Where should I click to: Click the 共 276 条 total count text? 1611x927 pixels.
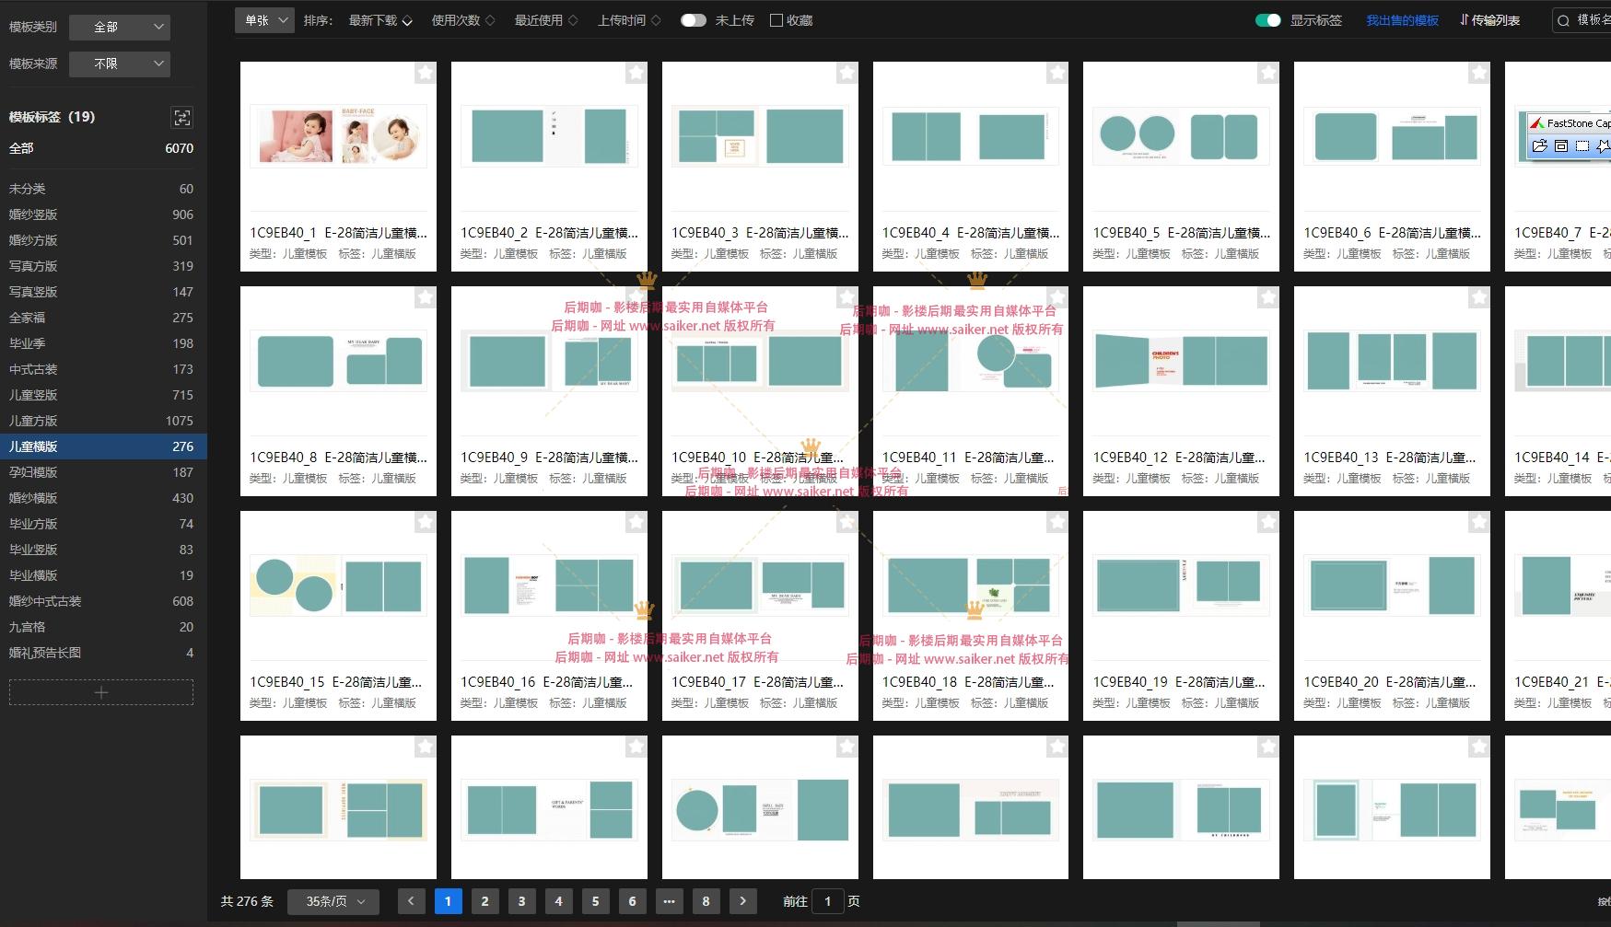[x=247, y=901]
